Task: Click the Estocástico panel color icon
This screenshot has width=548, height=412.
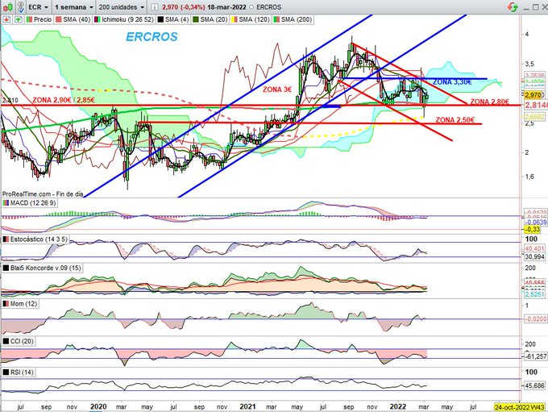Action: click(x=6, y=239)
